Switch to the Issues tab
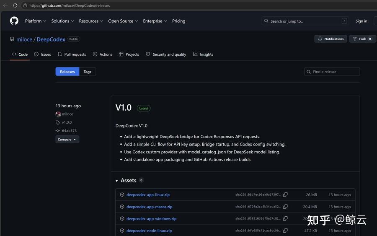The width and height of the screenshot is (377, 236). coord(43,54)
